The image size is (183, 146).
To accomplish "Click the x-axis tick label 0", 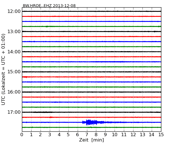I will click(22, 135).
